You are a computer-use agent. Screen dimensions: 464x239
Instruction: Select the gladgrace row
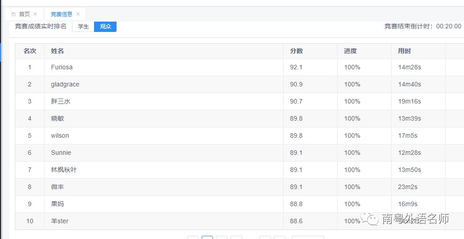coord(65,84)
